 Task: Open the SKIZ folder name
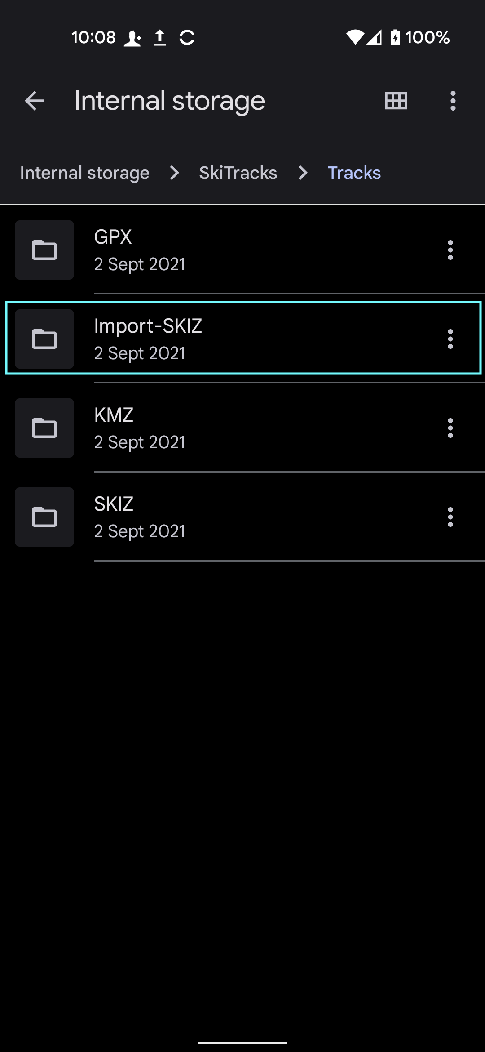[x=114, y=504]
